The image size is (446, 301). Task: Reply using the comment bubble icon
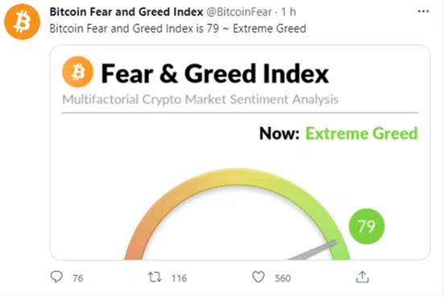(56, 277)
